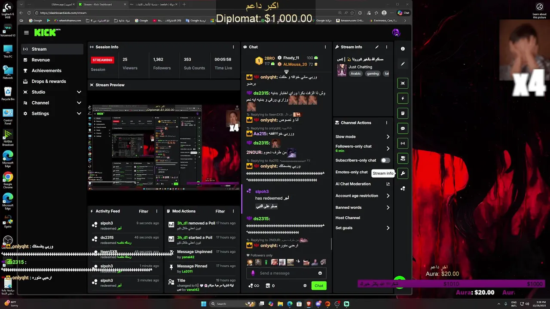Screen dimensions: 550x309
Task: Open wheelofnames.com bookmark
Action: [68, 20]
